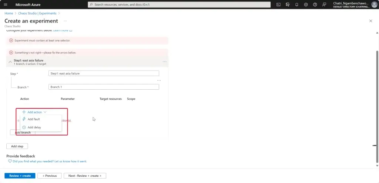Screen dimensions: 379x183
Task: Click the Provide feedback heading
Action: [x=21, y=156]
